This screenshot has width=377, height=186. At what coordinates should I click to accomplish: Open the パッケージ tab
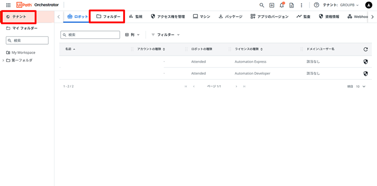point(230,16)
